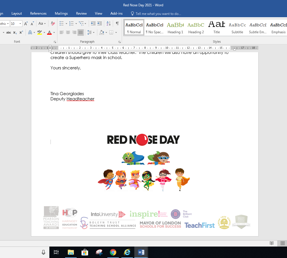Decrease indent of the paragraph

pyautogui.click(x=93, y=24)
